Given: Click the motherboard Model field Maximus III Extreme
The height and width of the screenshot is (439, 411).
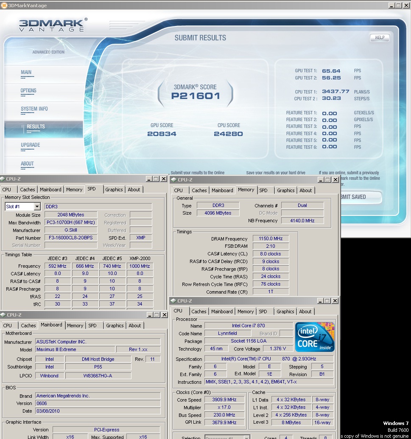Looking at the screenshot, I should click(x=75, y=349).
